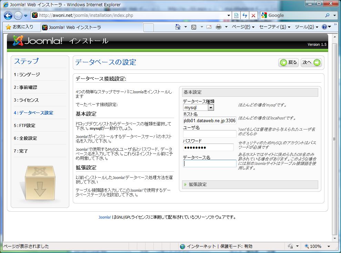Click the ホスト名 host name field
The width and height of the screenshot is (341, 253).
[210, 120]
